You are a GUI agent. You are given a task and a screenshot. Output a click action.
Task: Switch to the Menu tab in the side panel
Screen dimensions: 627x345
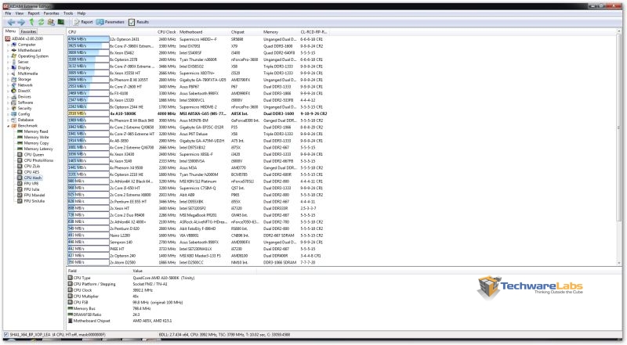[x=10, y=31]
